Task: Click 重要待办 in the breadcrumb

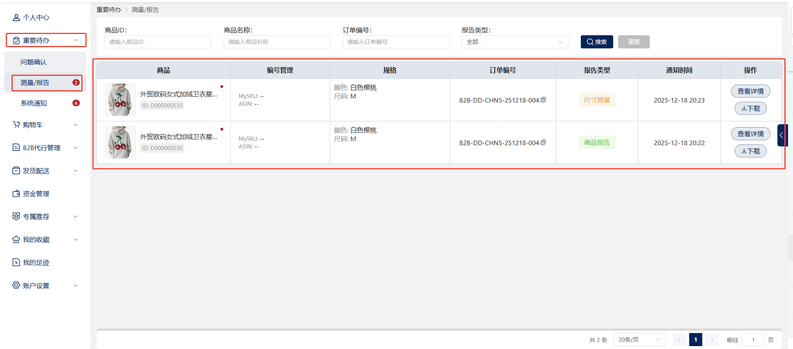Action: (x=109, y=10)
